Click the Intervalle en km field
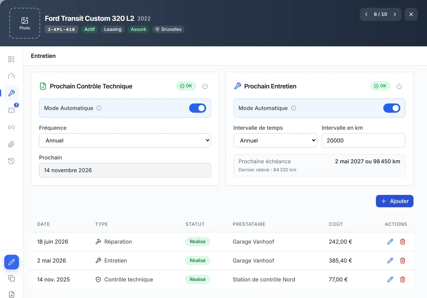This screenshot has height=298, width=427. click(363, 140)
